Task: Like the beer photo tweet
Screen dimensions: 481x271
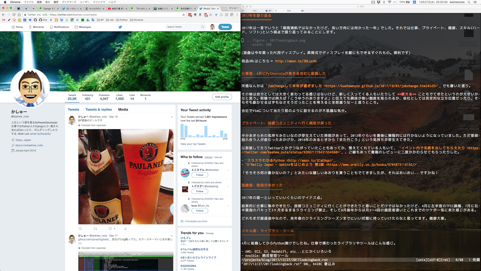Action: [110, 228]
